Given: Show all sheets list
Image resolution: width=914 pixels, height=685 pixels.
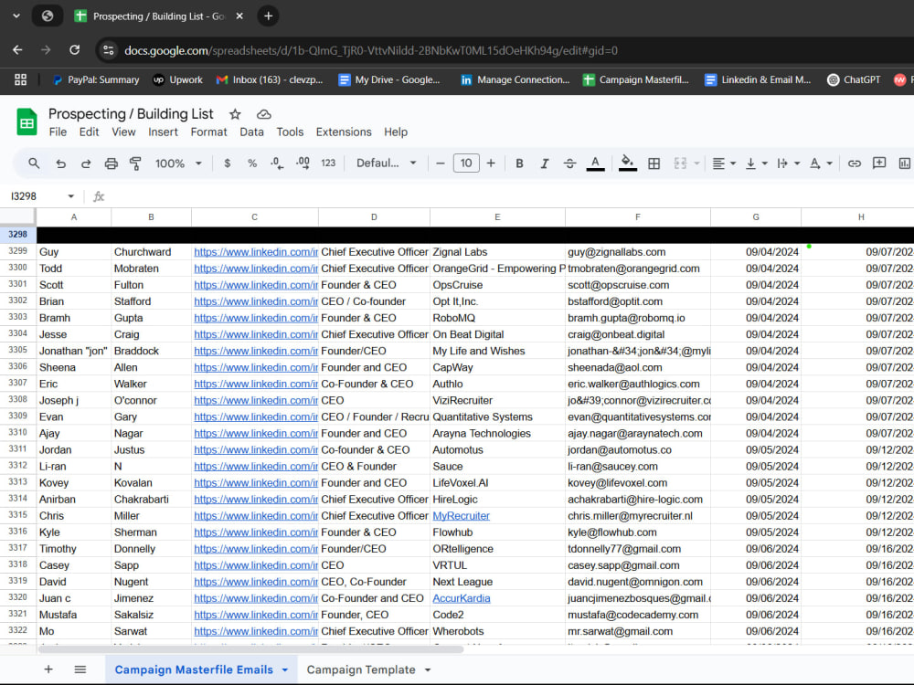Looking at the screenshot, I should pyautogui.click(x=80, y=669).
